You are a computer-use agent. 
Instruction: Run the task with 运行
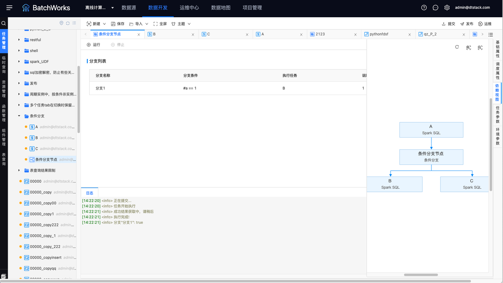pos(94,44)
